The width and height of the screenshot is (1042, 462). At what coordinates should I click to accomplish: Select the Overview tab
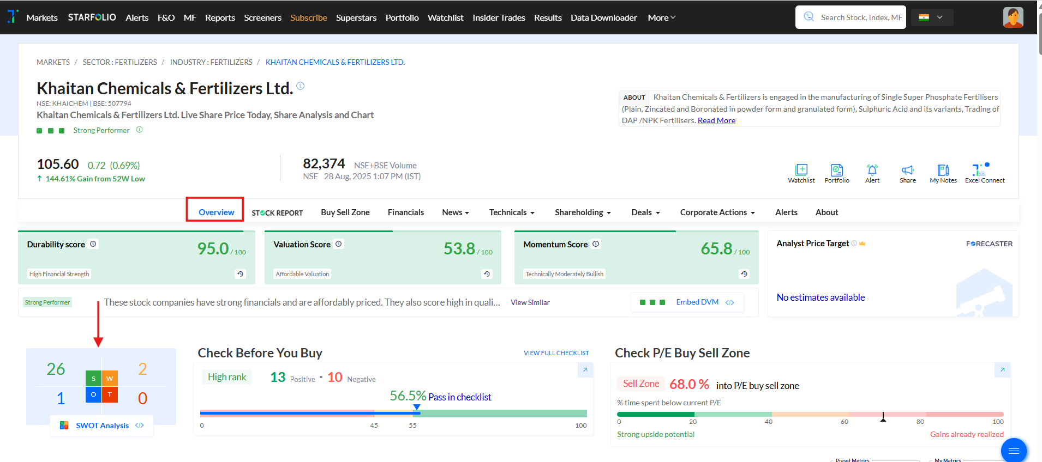217,212
